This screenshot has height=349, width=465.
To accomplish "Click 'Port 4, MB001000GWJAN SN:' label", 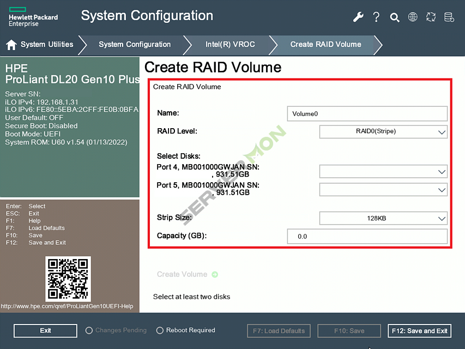I will tap(208, 167).
